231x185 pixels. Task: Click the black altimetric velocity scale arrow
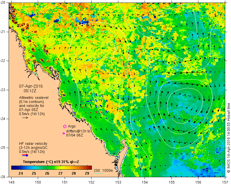click(25, 118)
